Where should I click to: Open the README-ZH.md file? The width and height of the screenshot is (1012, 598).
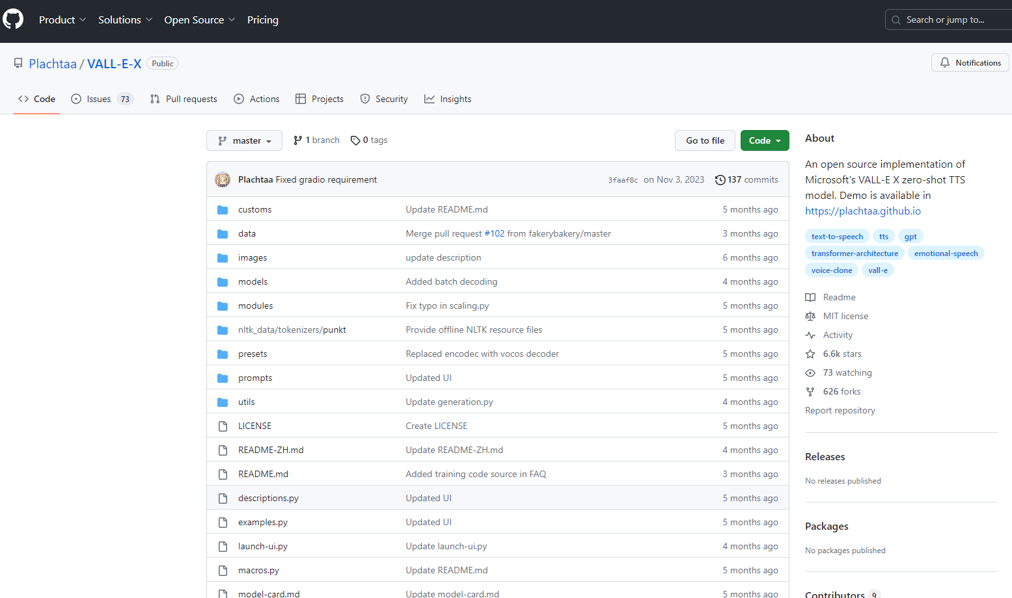271,450
